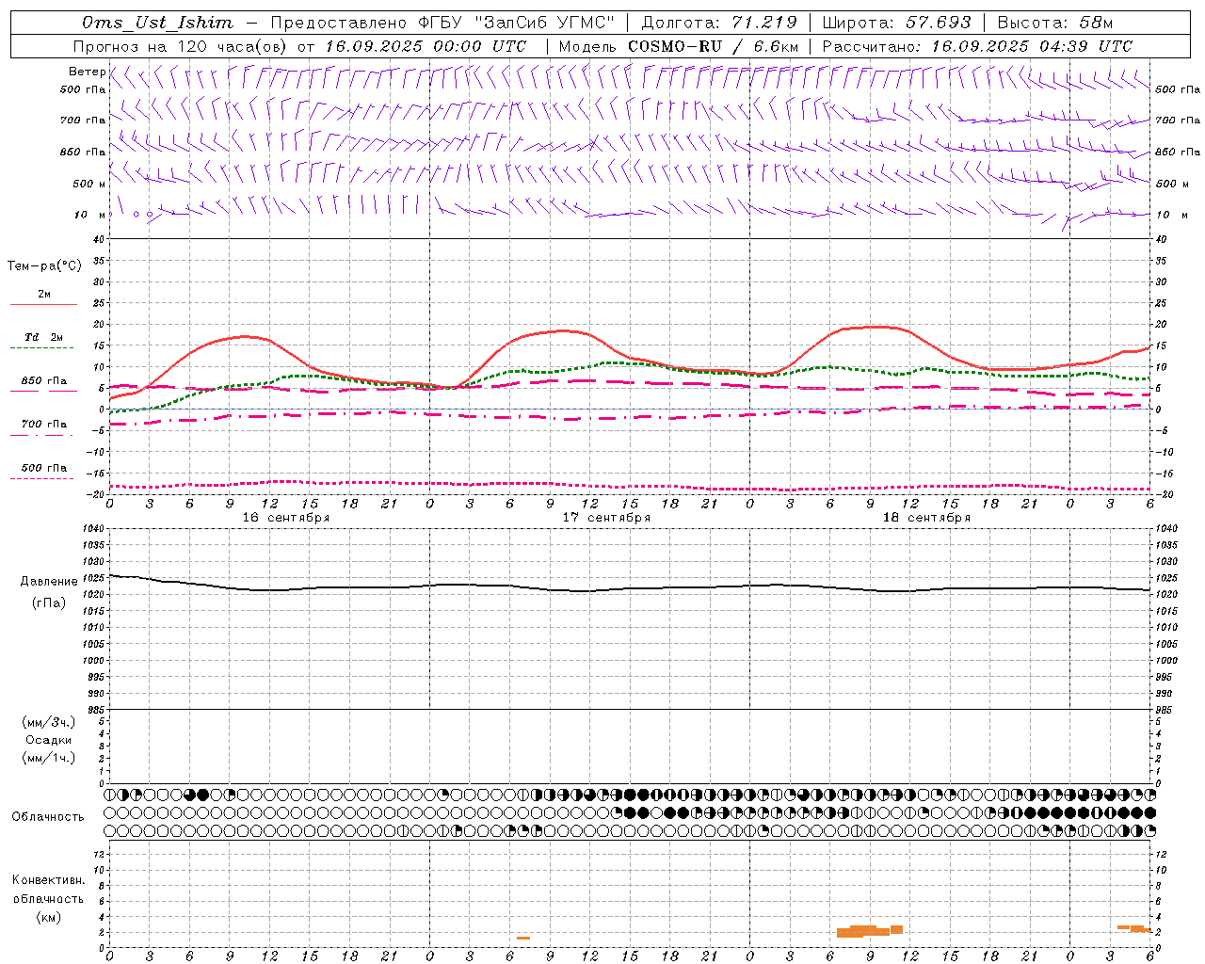Click the Td 2м dew point legend entry
This screenshot has height=964, width=1205.
(x=44, y=337)
